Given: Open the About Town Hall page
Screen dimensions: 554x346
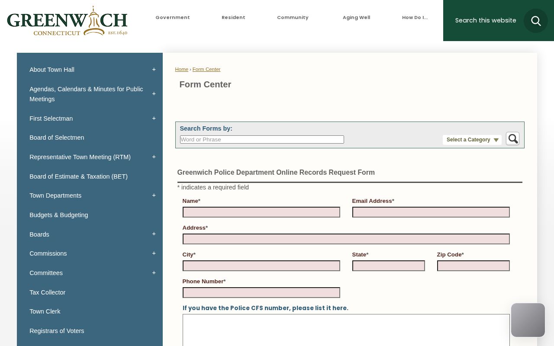Looking at the screenshot, I should (x=52, y=70).
